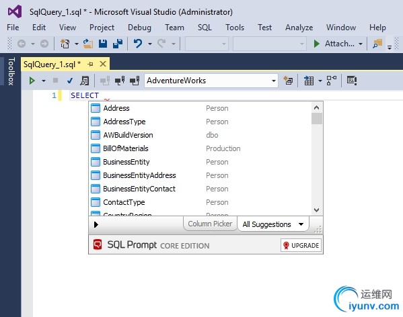Open the Results grid dropdown arrow
403x317 pixels.
[320, 81]
